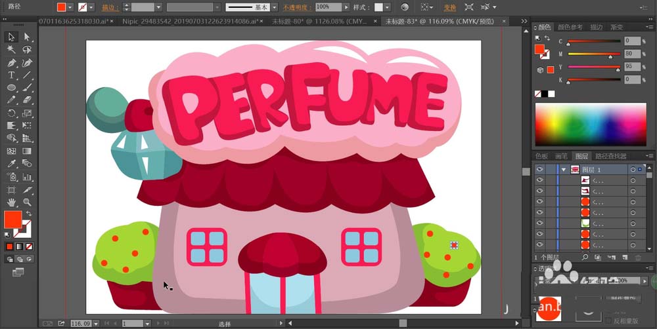The width and height of the screenshot is (657, 329).
Task: Open stroke color dropdown in control bar
Action: 91,7
